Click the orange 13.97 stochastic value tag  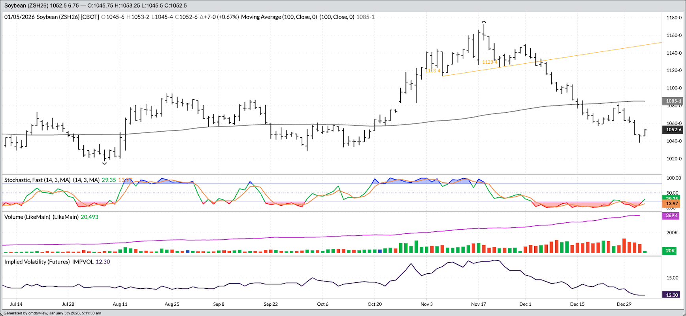(672, 204)
